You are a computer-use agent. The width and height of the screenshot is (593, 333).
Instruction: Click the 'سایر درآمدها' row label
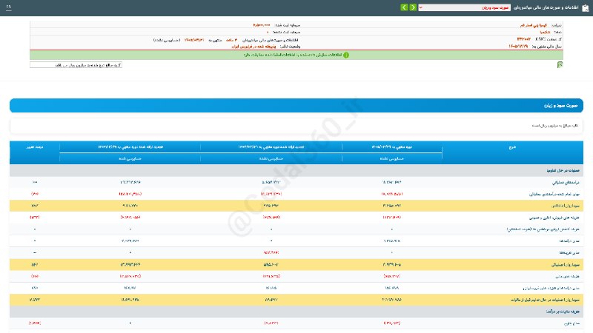click(x=569, y=241)
